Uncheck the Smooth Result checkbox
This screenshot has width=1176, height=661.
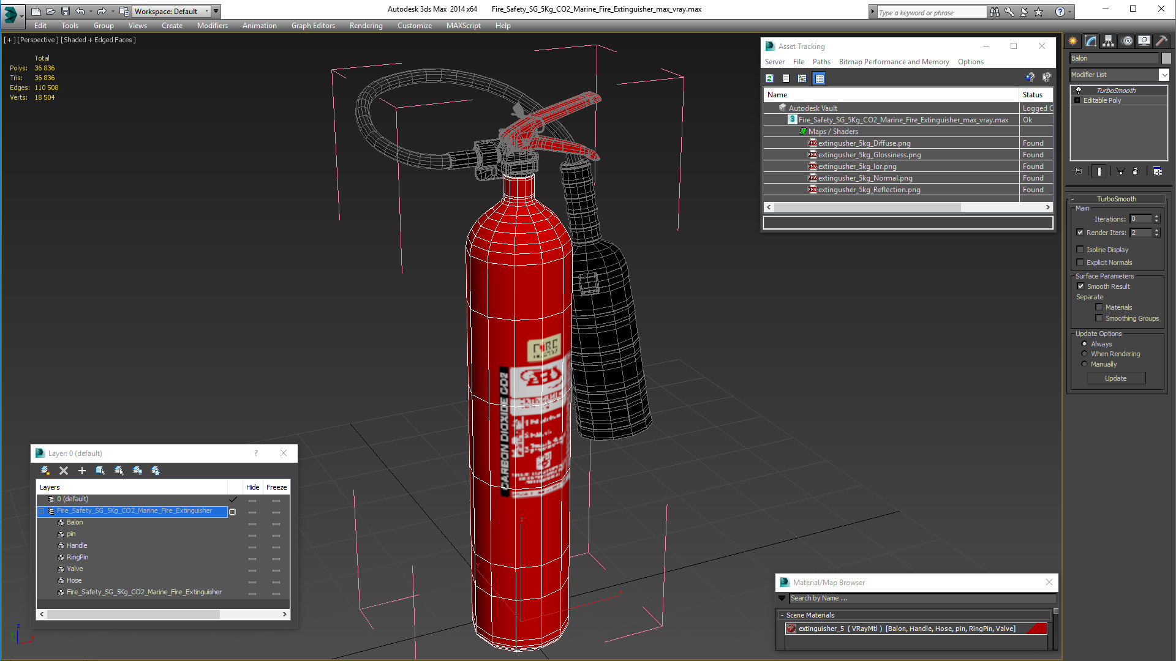pyautogui.click(x=1081, y=286)
